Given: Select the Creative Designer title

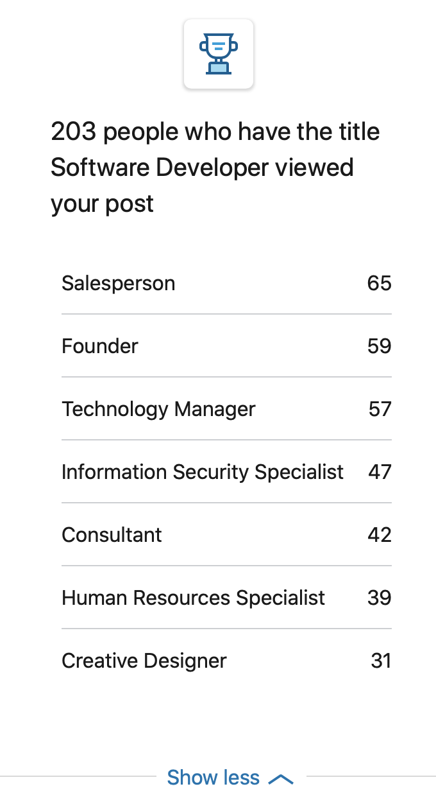Looking at the screenshot, I should pos(144,661).
